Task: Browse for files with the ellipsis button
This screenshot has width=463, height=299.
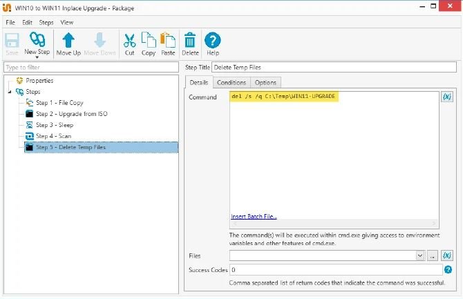Action: (x=433, y=255)
